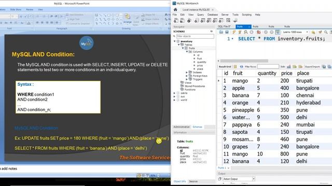The image size is (332, 186).
Task: Click the 'hyderabad' cell in result grid
Action: click(308, 103)
